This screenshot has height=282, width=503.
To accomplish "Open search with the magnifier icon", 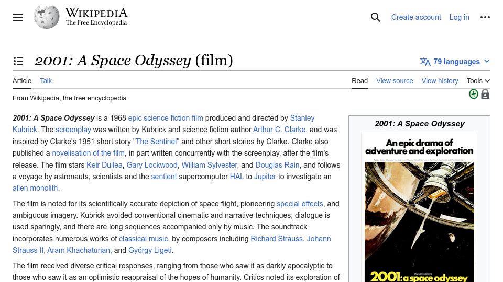I will [x=375, y=17].
